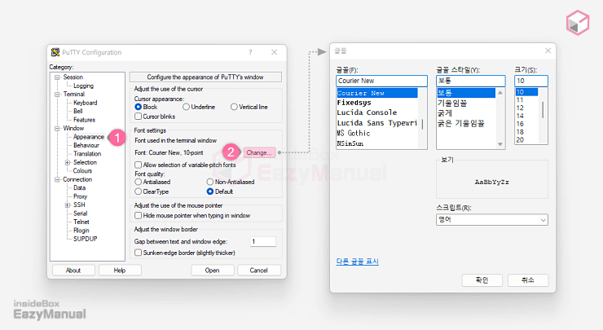Image resolution: width=603 pixels, height=330 pixels.
Task: Select Data under Connection
Action: (80, 187)
